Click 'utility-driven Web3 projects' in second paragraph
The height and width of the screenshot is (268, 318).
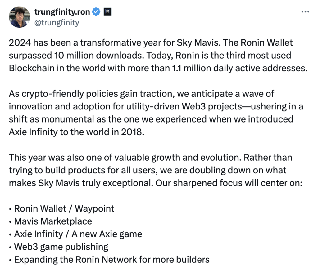pos(184,106)
